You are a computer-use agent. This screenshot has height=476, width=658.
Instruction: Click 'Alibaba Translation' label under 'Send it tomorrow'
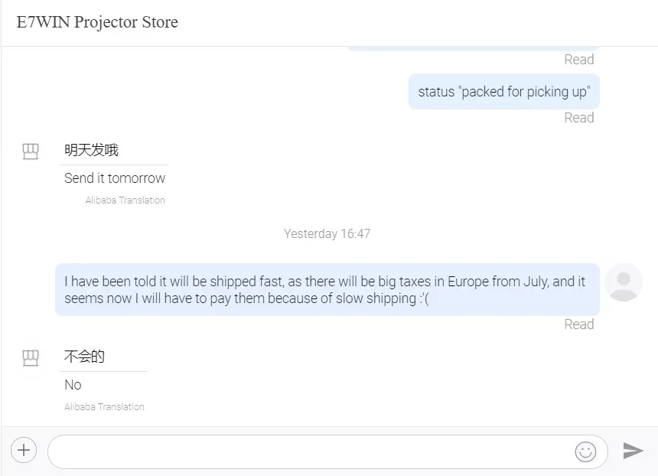click(x=125, y=201)
